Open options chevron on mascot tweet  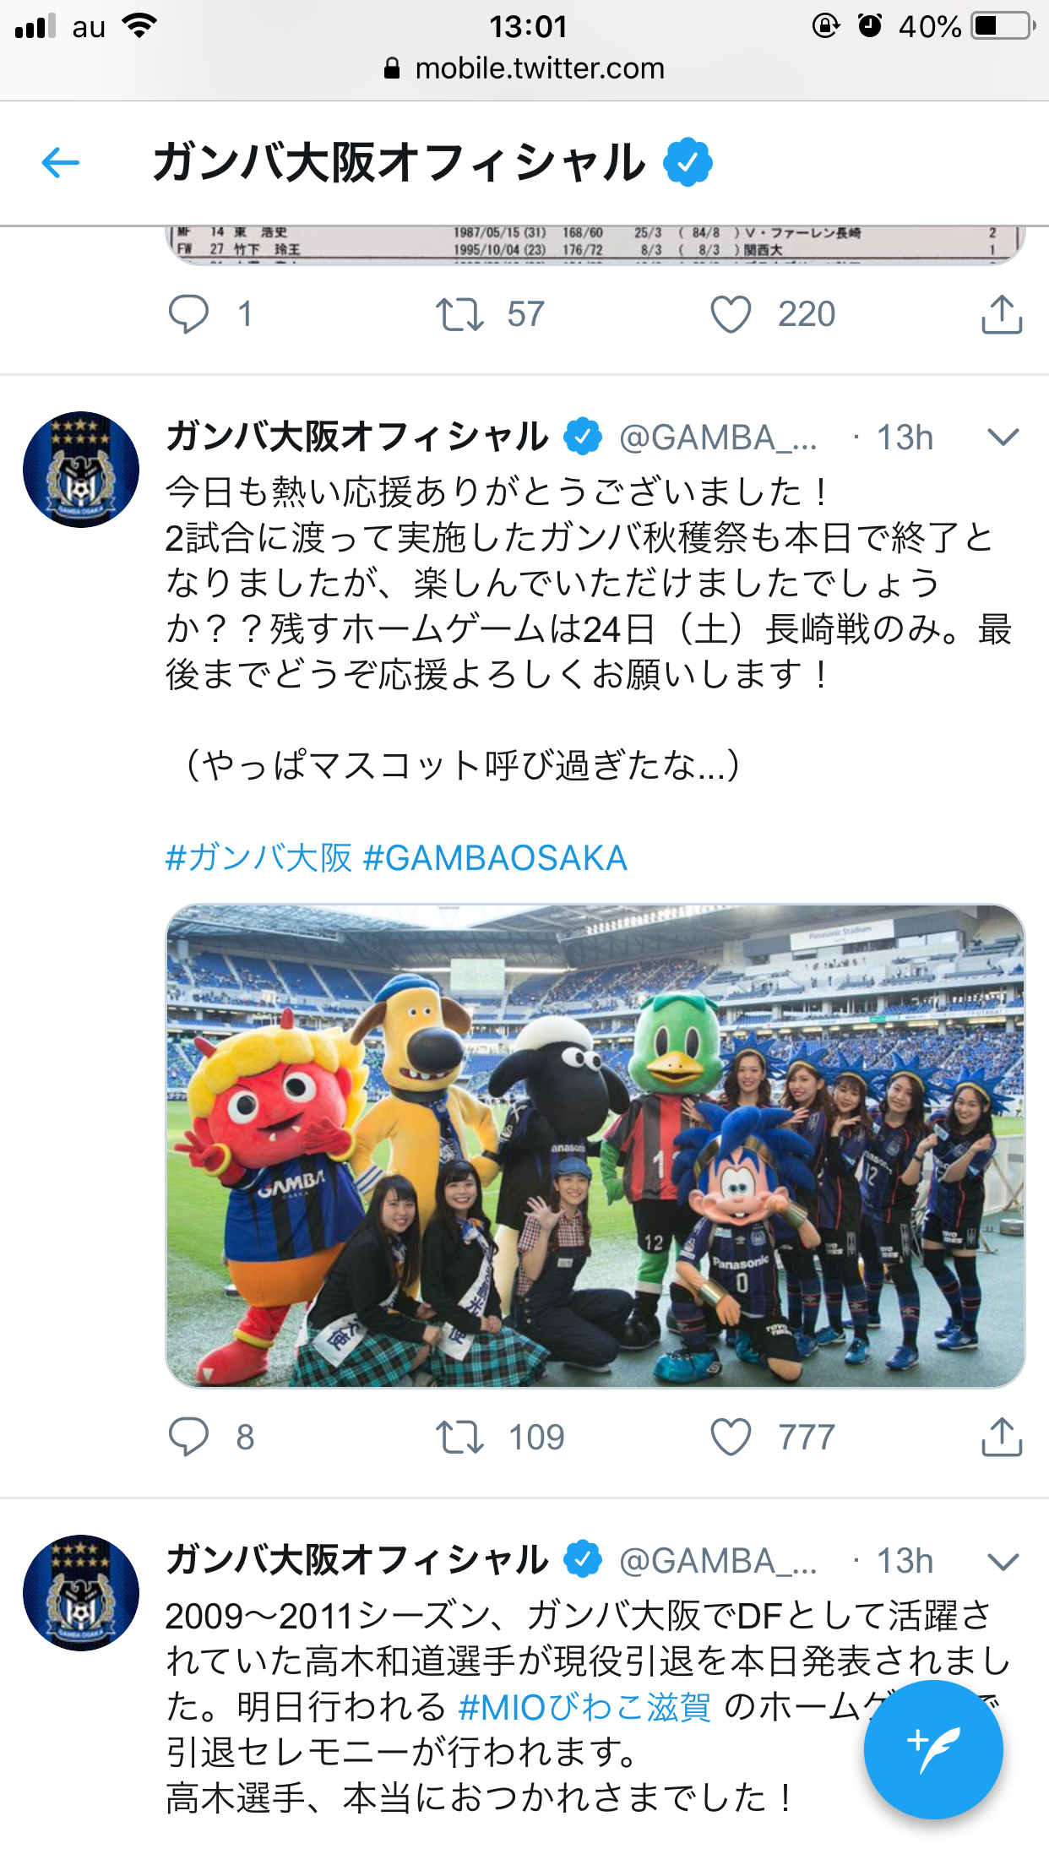1003,437
